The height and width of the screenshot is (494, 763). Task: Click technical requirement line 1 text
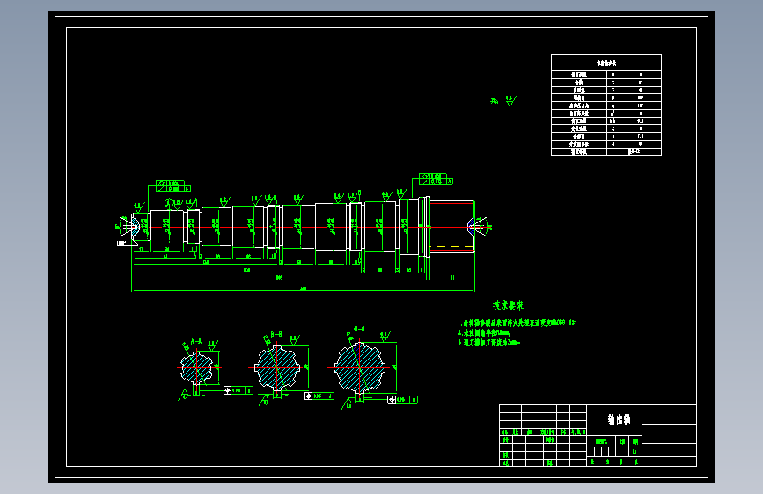[517, 323]
